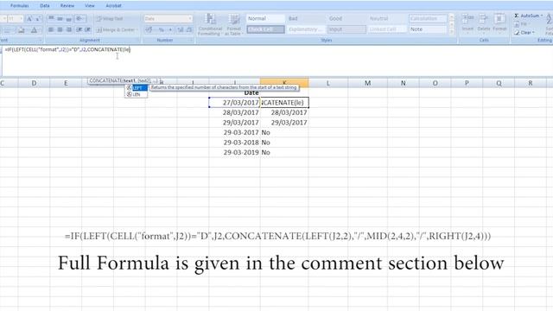Select column L header
This screenshot has width=553, height=311.
point(328,83)
